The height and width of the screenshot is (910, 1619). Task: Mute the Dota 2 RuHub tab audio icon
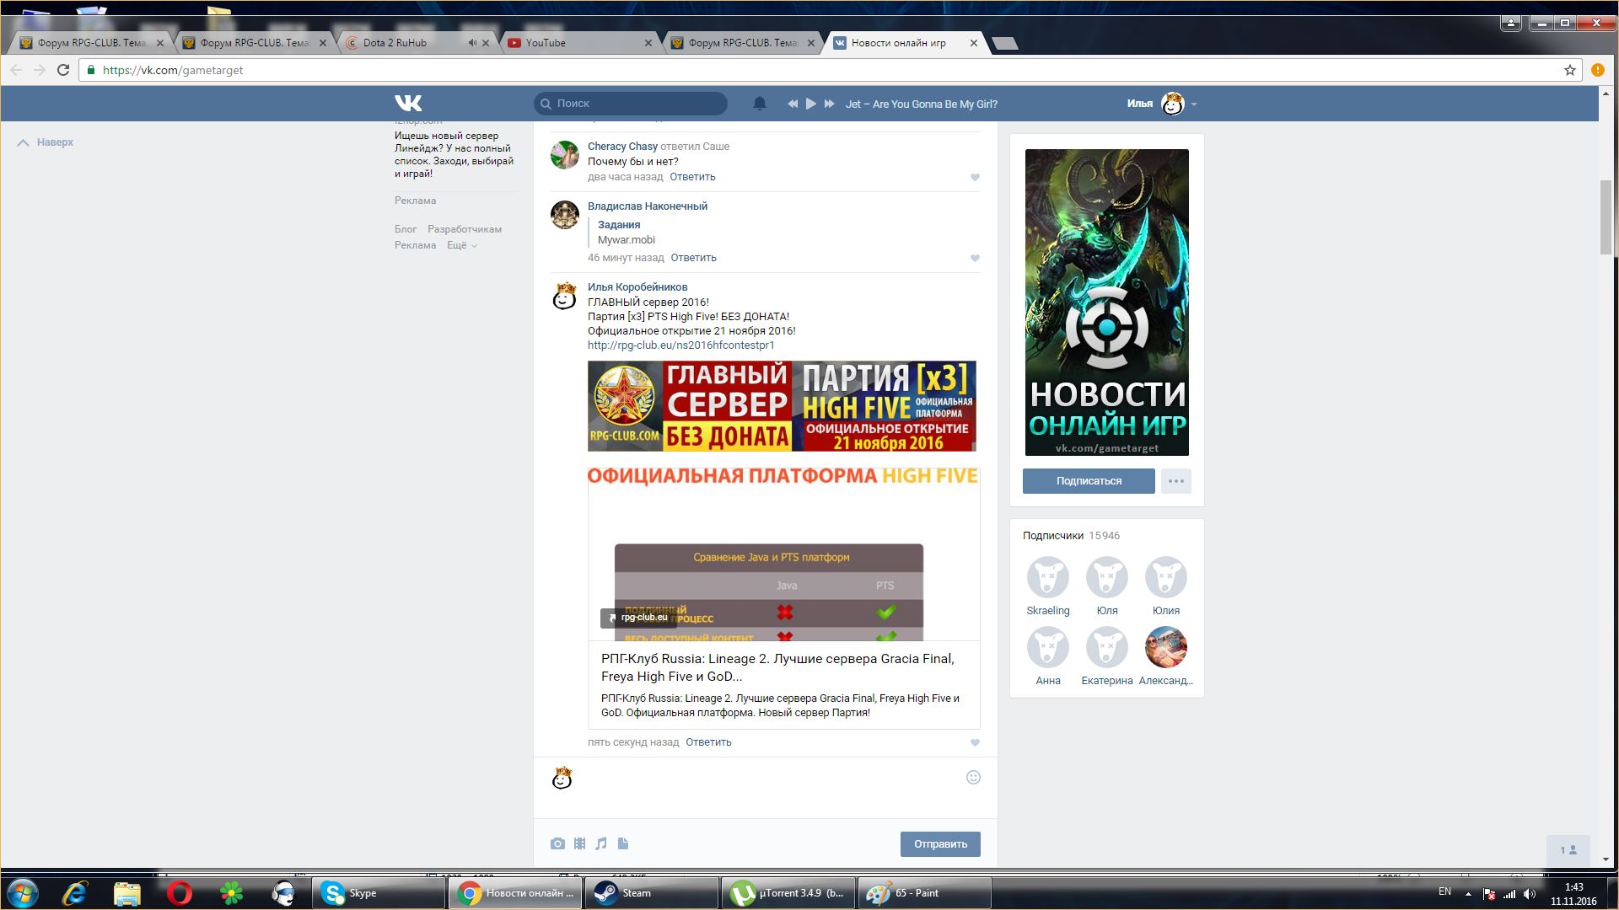tap(472, 43)
